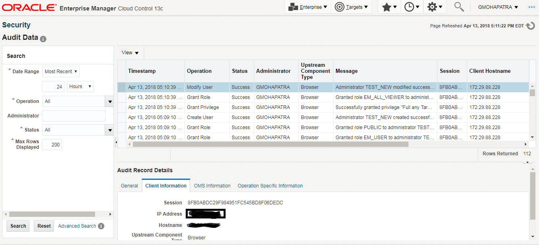The width and height of the screenshot is (539, 245).
Task: Open the Date Range Most Recent dropdown
Action: coord(61,72)
